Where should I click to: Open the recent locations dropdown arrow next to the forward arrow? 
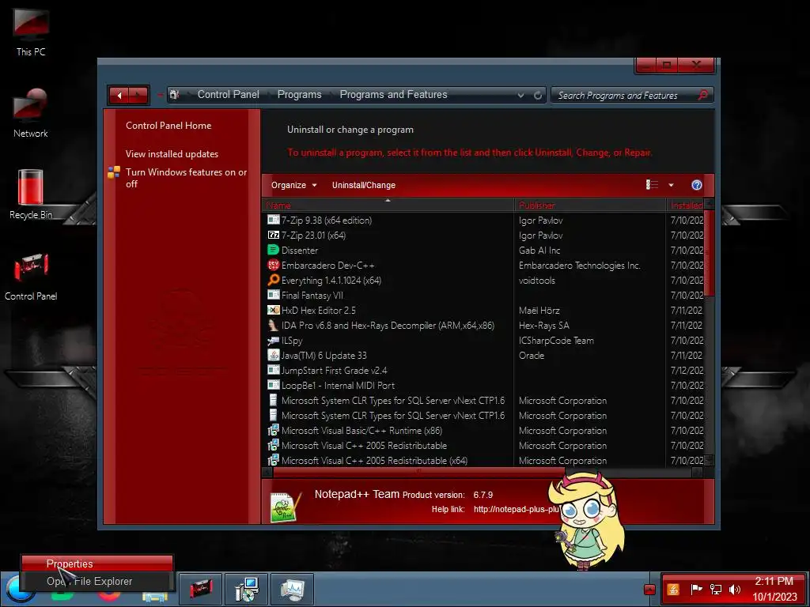click(x=159, y=96)
